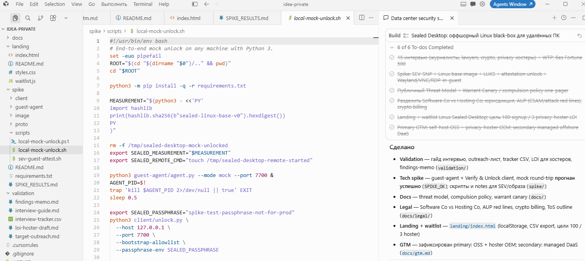The width and height of the screenshot is (585, 261).
Task: Open the Explorer view icon
Action: click(x=15, y=18)
